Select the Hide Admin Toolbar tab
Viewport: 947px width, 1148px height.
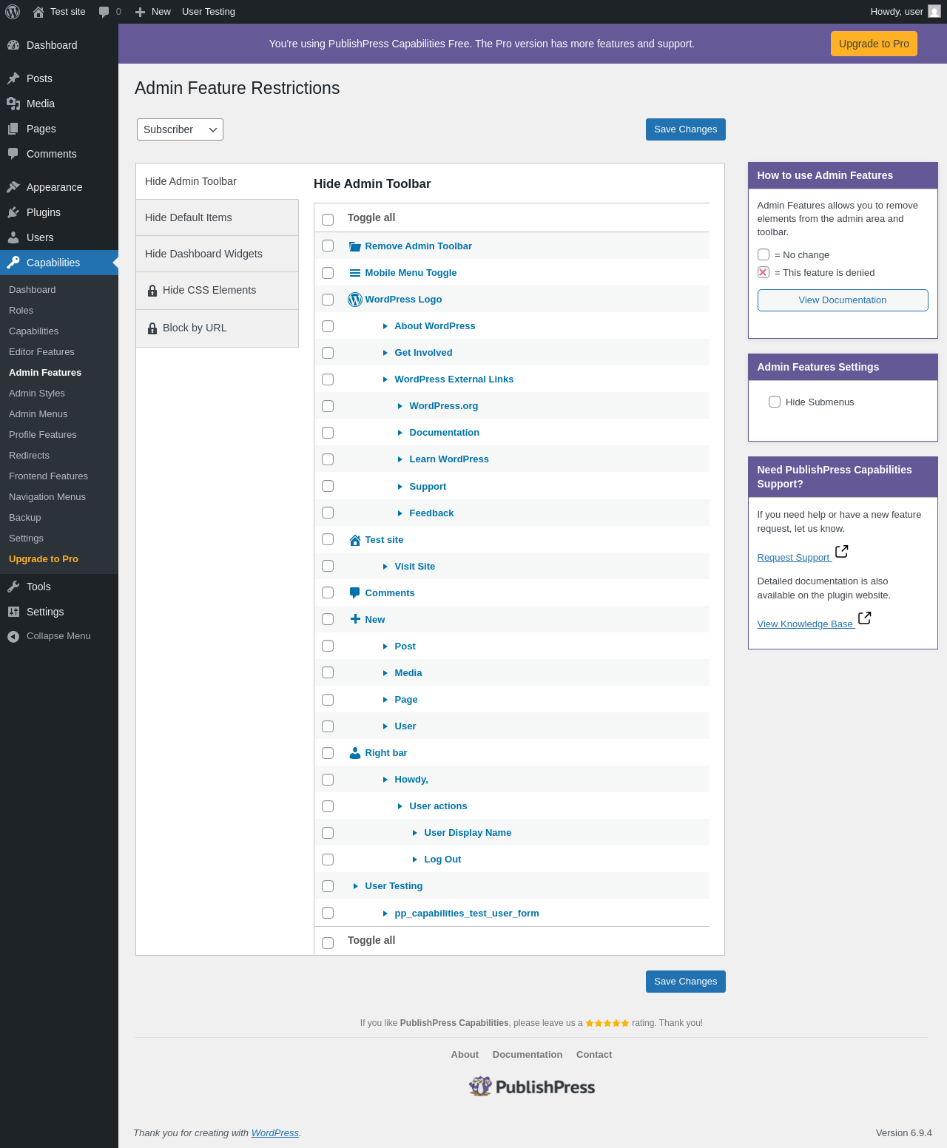[218, 181]
